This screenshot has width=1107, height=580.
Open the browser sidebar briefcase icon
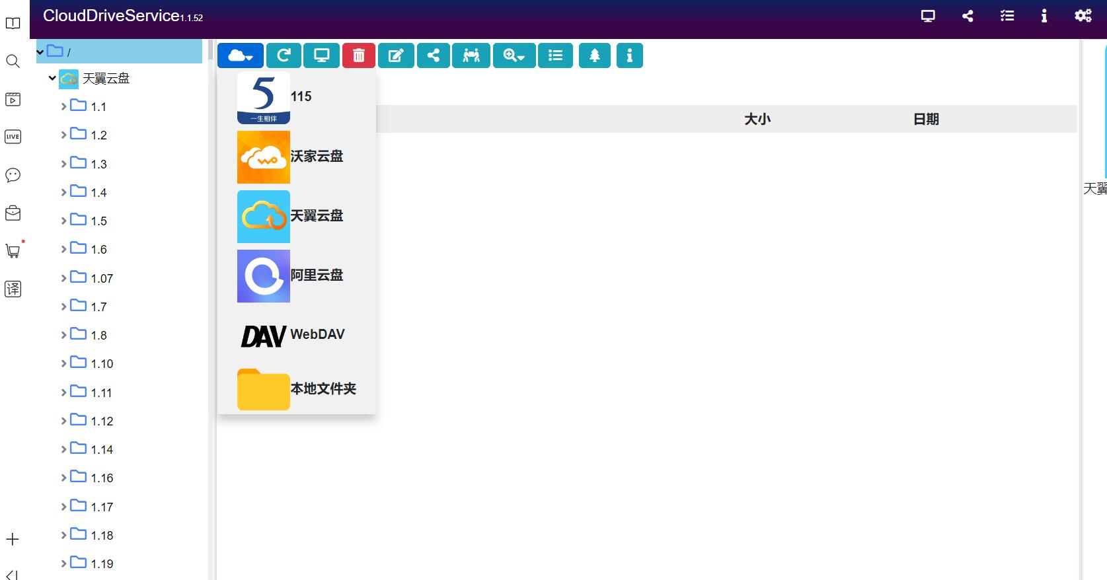tap(13, 213)
